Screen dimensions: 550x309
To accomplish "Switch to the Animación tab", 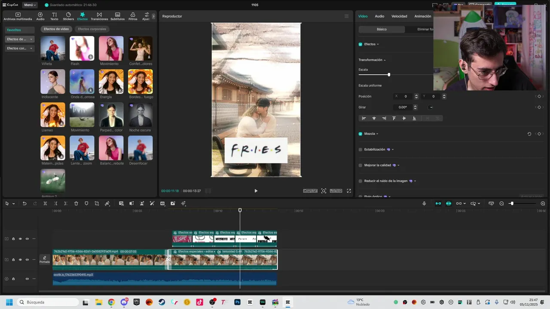I will point(423,16).
